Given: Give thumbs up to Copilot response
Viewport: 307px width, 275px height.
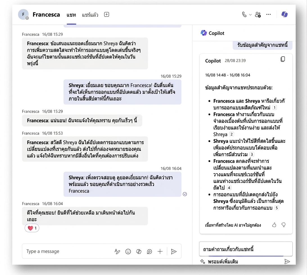Looking at the screenshot, I should coord(274,225).
